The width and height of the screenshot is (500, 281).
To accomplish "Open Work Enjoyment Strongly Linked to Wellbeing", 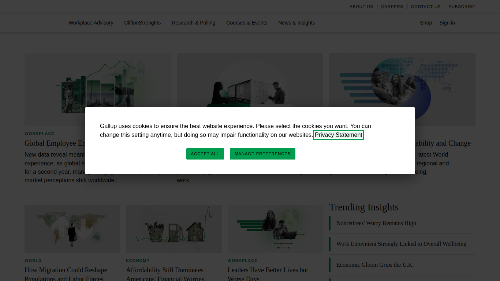I will click(x=401, y=244).
